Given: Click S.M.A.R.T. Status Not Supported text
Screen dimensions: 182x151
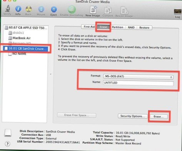Looking at the screenshot, I should tap(125, 140).
